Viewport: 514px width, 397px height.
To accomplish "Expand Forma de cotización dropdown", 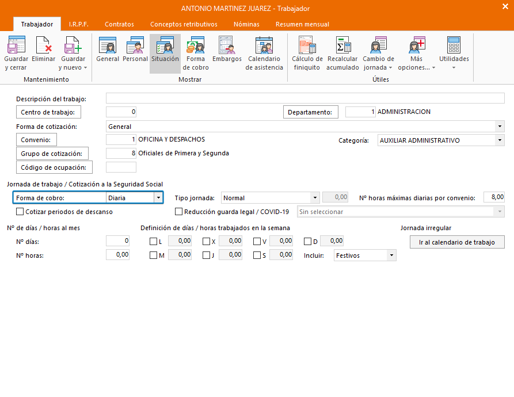I will point(500,127).
